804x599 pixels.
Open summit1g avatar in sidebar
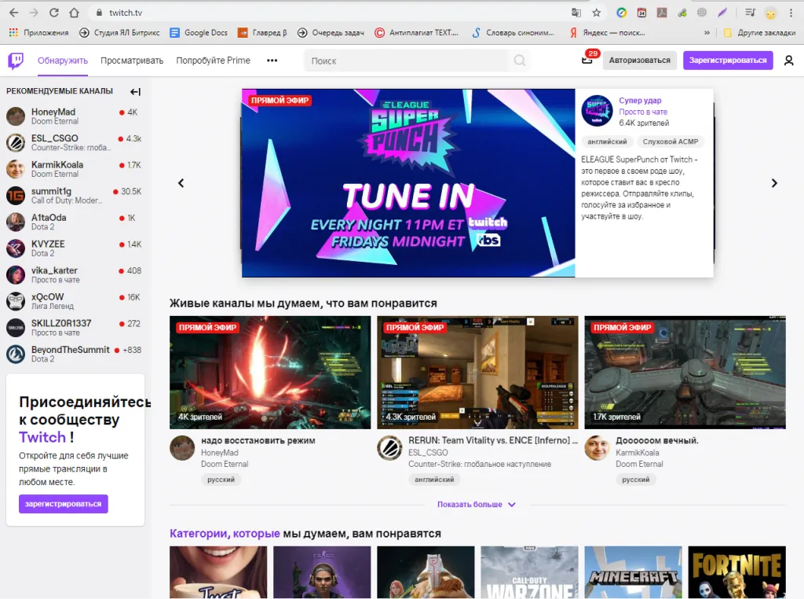16,196
